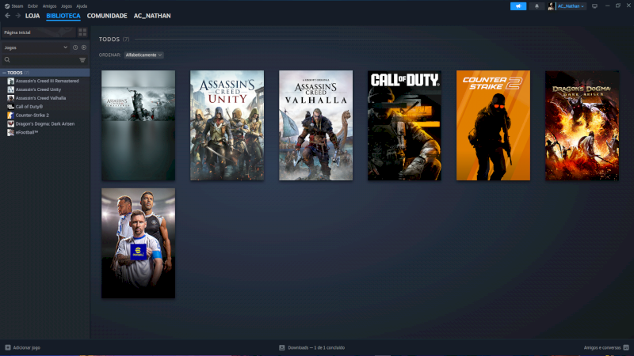Go back with the left arrow
Screen dimensions: 634x356
click(7, 16)
